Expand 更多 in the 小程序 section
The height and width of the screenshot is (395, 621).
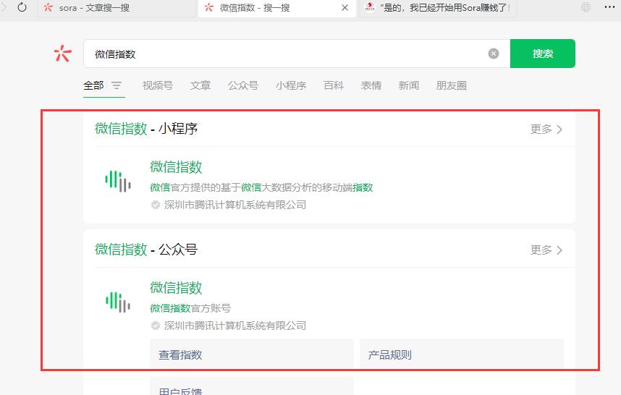pos(546,129)
